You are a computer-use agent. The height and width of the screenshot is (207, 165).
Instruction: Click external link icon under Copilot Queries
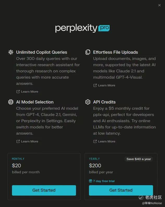click(x=18, y=92)
